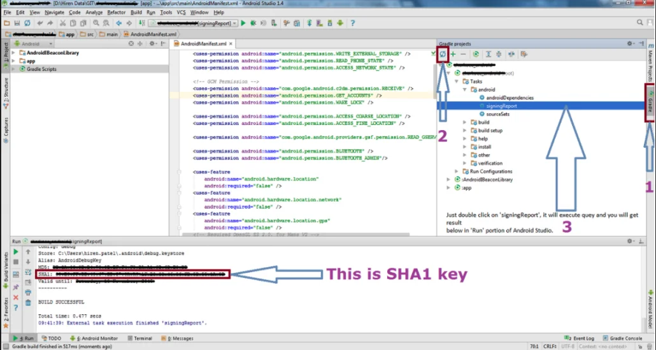The image size is (656, 350).
Task: Click the Debug bug icon in toolbar
Action: 253,23
